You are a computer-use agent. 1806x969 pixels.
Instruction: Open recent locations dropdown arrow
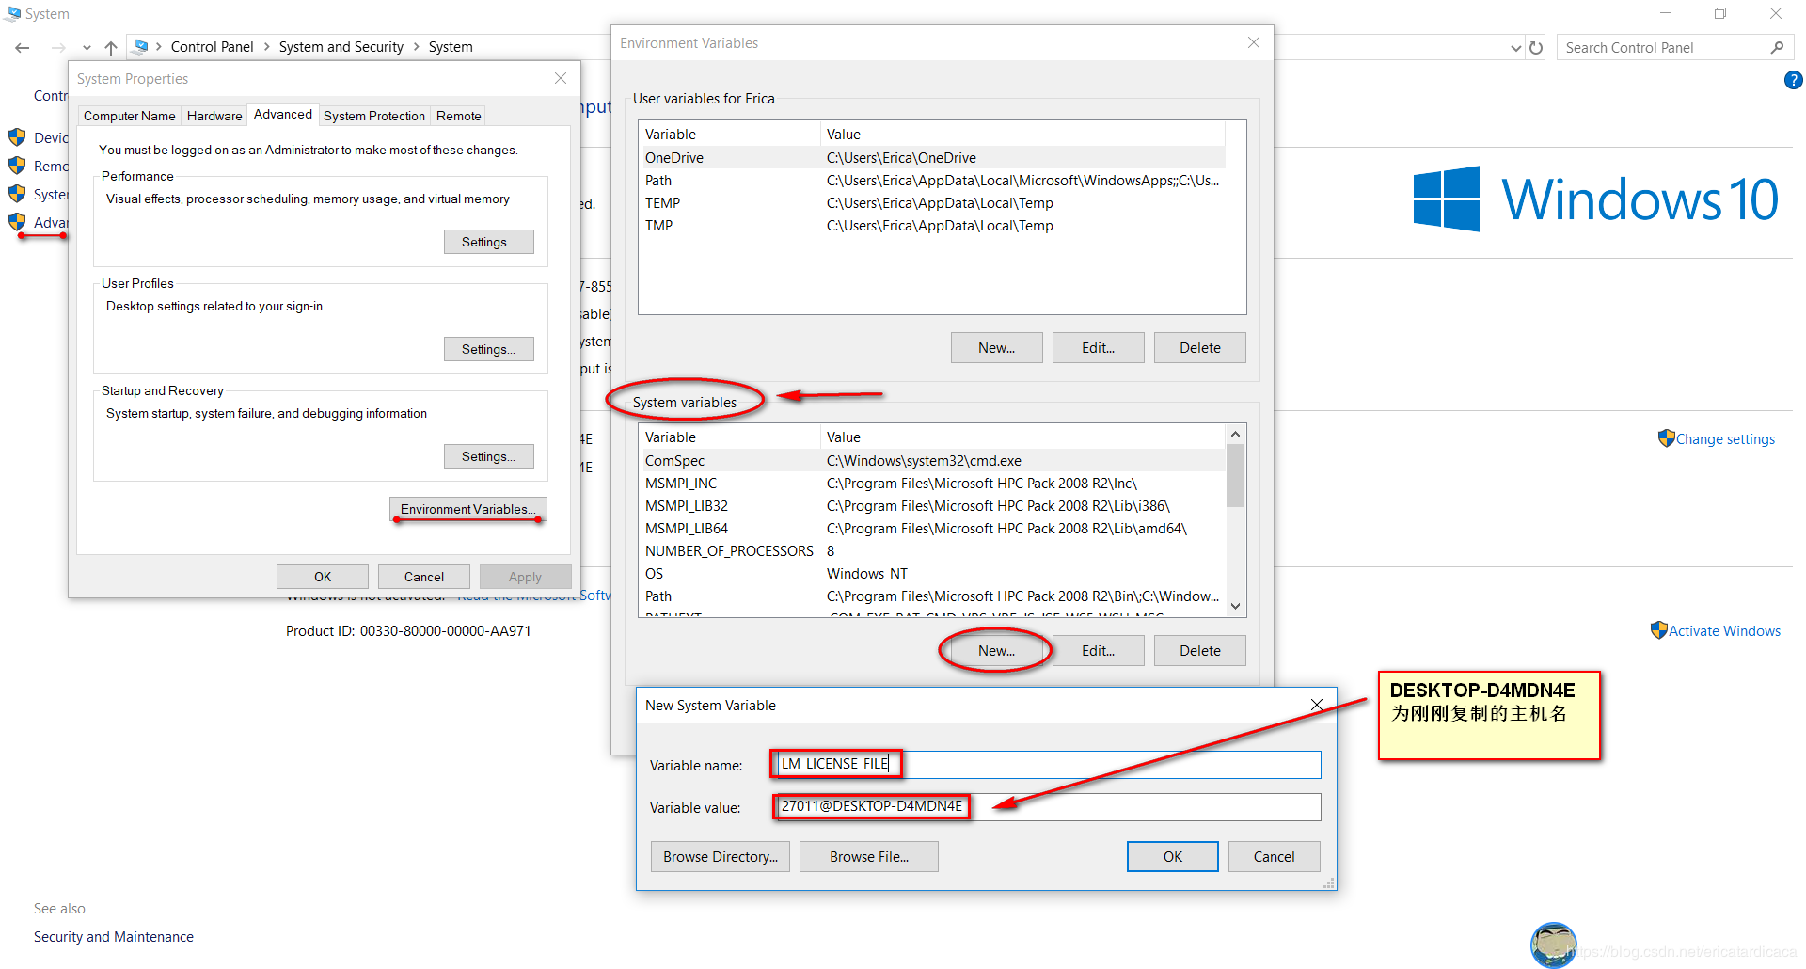click(87, 48)
